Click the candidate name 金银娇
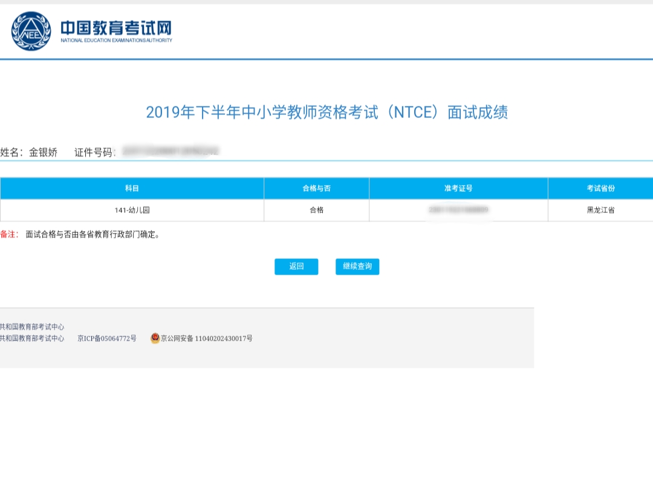This screenshot has height=490, width=653. point(44,152)
